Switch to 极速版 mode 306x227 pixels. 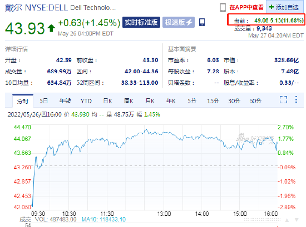pos(179,22)
